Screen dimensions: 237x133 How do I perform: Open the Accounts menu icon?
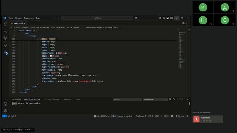pyautogui.click(x=6, y=104)
